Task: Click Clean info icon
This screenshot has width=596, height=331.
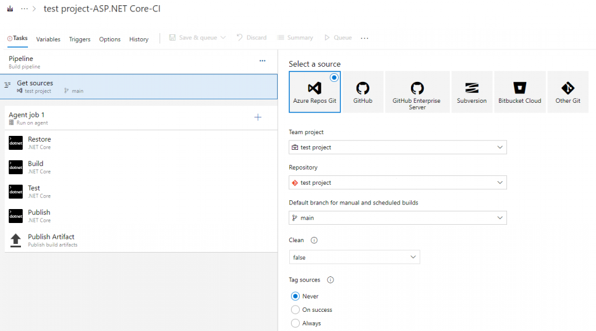Action: pos(314,240)
